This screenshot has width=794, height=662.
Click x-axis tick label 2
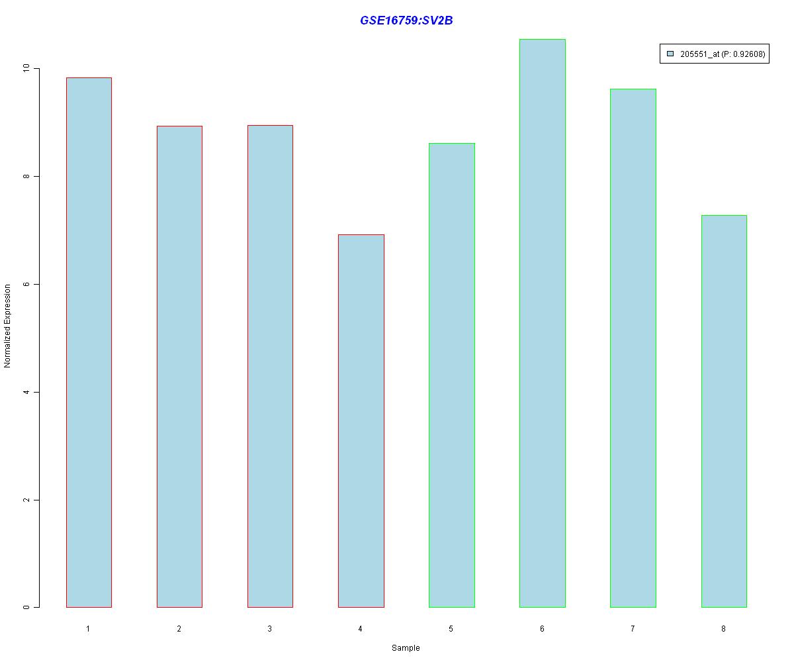[x=179, y=628]
